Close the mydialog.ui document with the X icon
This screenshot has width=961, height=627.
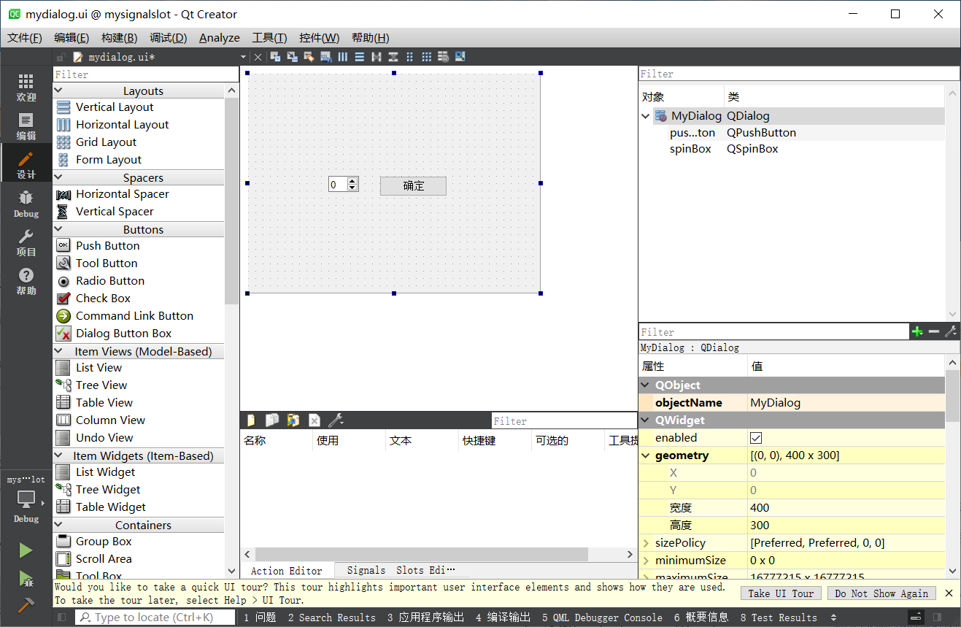tap(258, 57)
